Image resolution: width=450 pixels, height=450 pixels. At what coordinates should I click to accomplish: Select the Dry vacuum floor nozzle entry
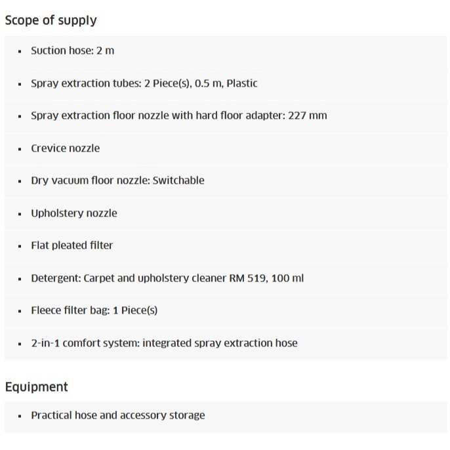tap(117, 180)
